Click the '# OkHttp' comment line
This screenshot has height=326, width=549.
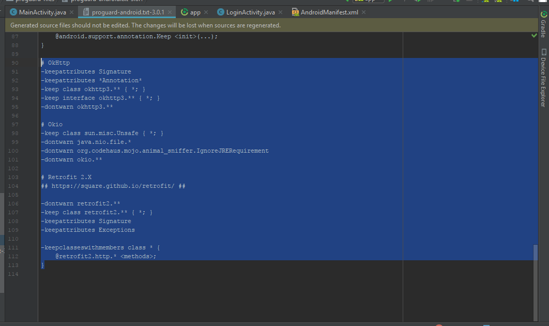[x=56, y=63]
